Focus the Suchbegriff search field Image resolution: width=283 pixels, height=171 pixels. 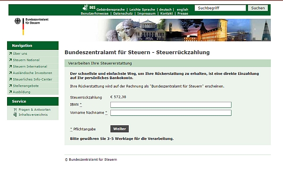pos(220,8)
